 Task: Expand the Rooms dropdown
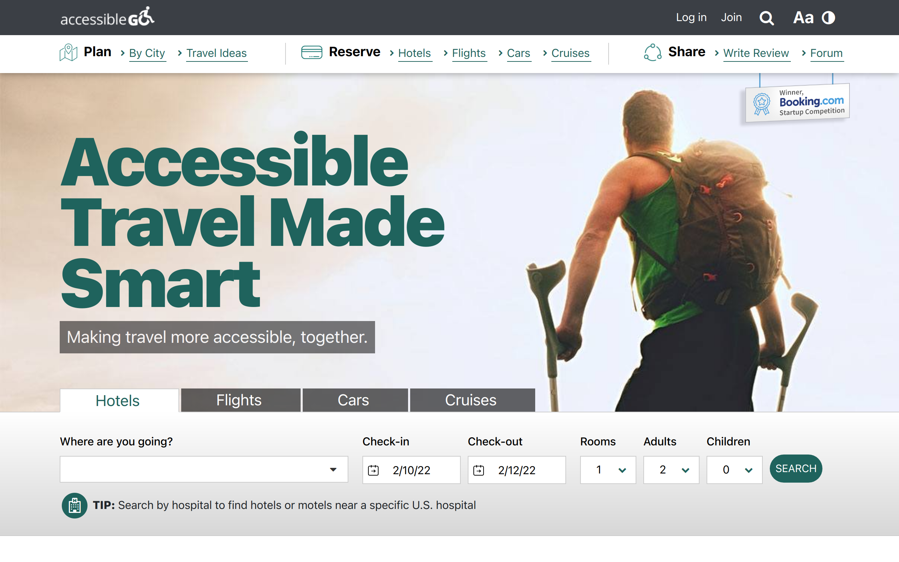tap(608, 470)
